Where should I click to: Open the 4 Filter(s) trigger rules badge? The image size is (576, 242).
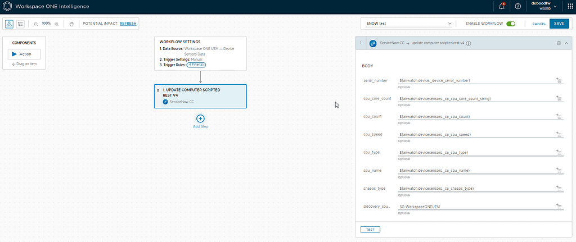click(196, 65)
